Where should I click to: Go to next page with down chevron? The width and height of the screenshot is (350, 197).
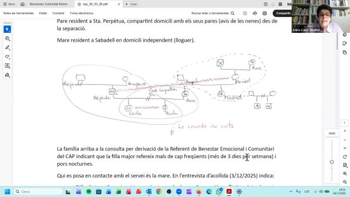[x=345, y=148]
